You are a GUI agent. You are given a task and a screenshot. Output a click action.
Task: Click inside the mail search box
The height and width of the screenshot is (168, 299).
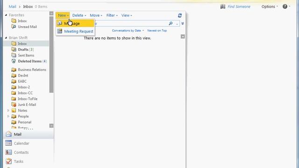coord(132,23)
